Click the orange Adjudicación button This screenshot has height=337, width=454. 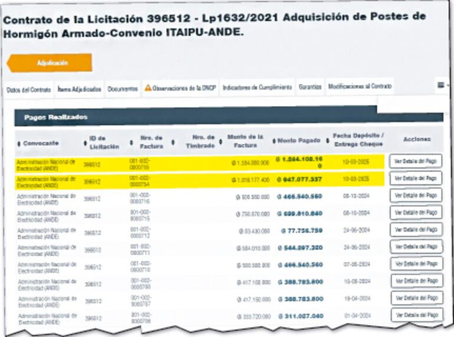[x=49, y=63]
